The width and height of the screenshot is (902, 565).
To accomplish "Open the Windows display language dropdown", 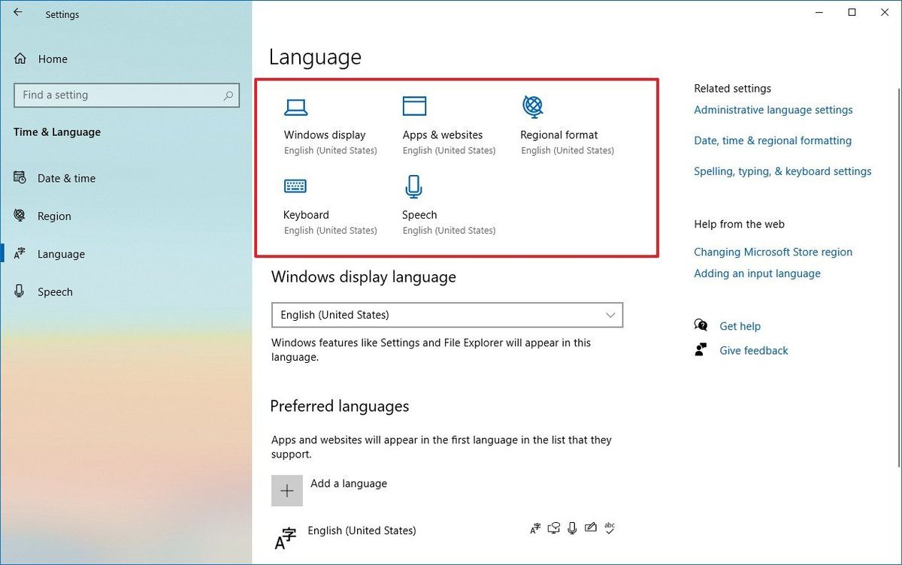I will pyautogui.click(x=447, y=315).
